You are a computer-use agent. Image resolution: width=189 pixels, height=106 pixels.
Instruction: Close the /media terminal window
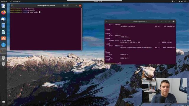click(x=80, y=6)
